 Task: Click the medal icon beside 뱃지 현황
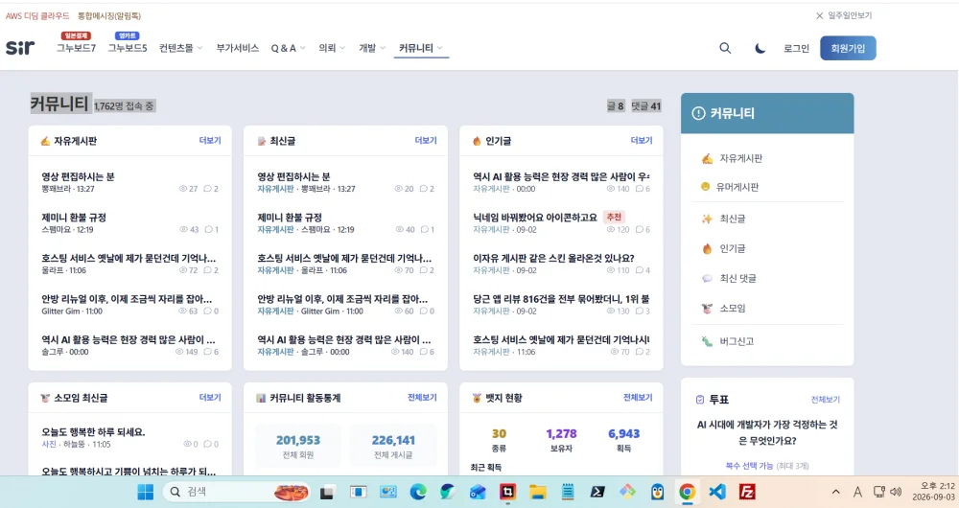[477, 398]
